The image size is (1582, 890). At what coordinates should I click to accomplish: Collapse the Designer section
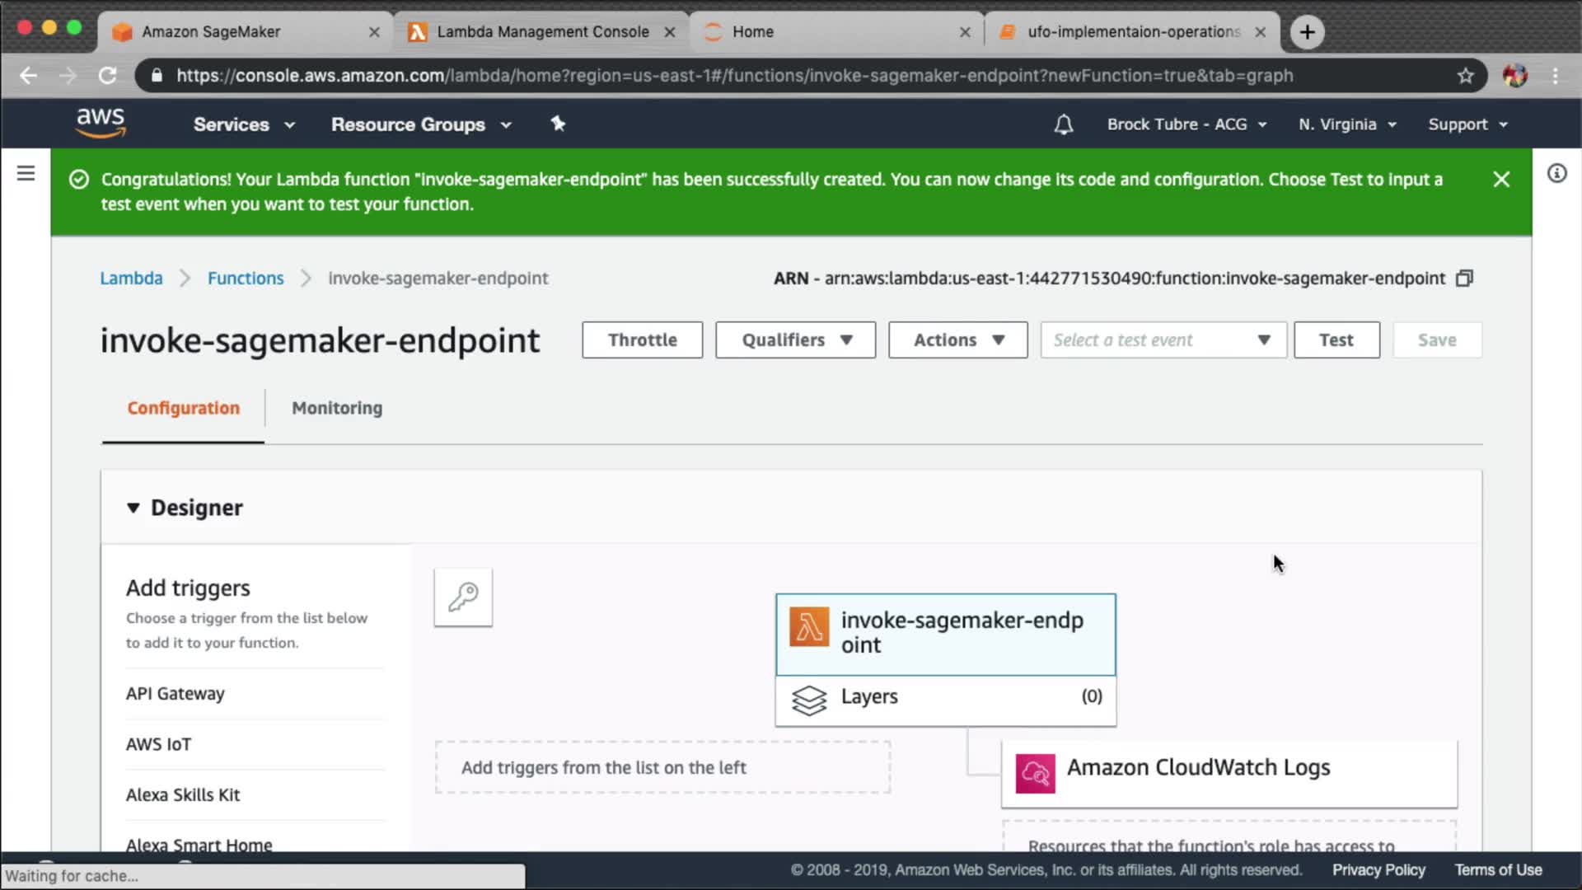pyautogui.click(x=133, y=508)
